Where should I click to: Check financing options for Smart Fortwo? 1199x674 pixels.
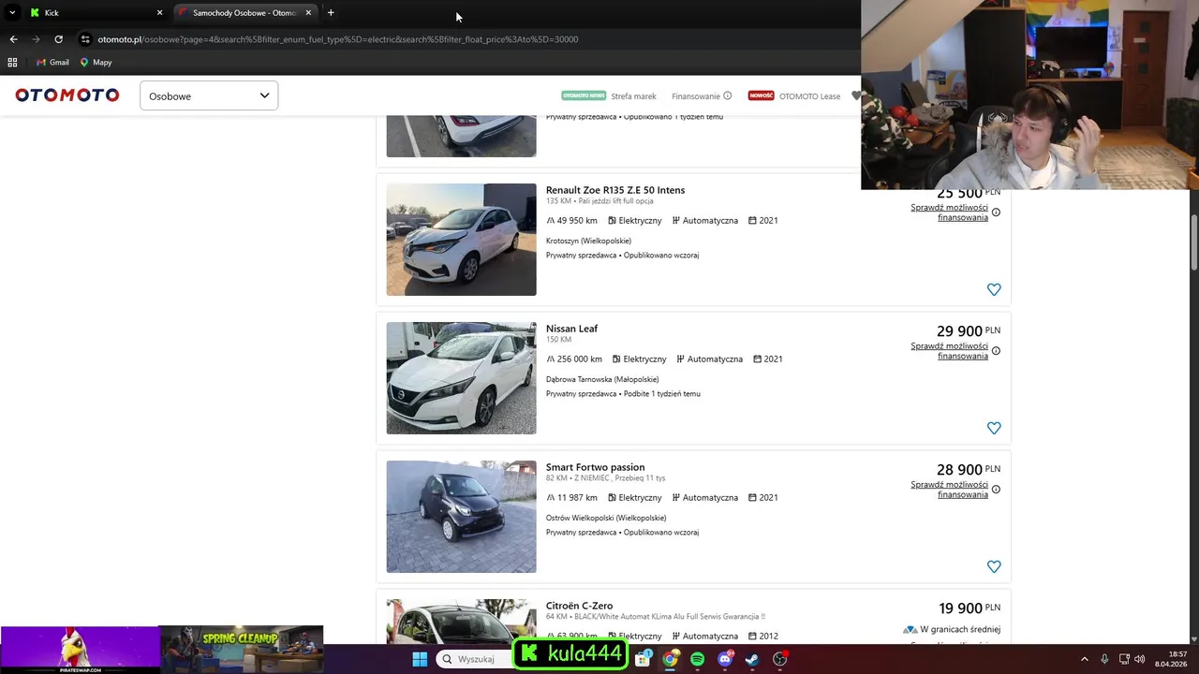[949, 490]
